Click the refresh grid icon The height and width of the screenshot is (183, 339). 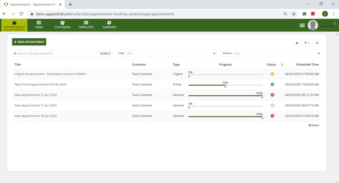[317, 43]
